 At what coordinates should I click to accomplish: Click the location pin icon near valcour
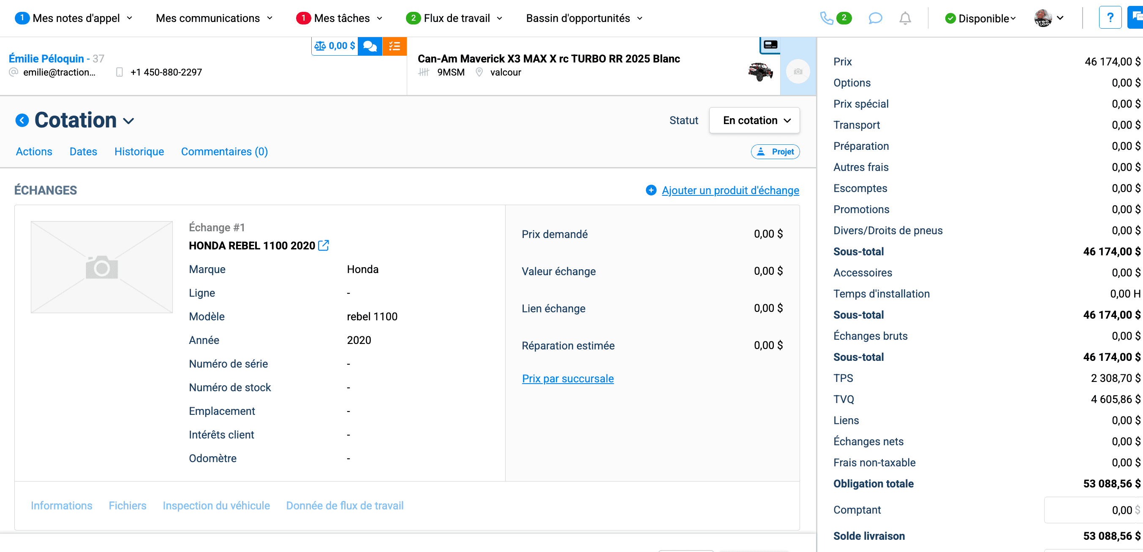tap(479, 72)
